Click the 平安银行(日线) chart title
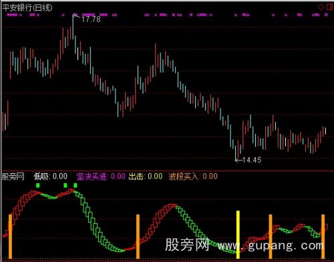Image resolution: width=334 pixels, height=262 pixels. click(27, 8)
